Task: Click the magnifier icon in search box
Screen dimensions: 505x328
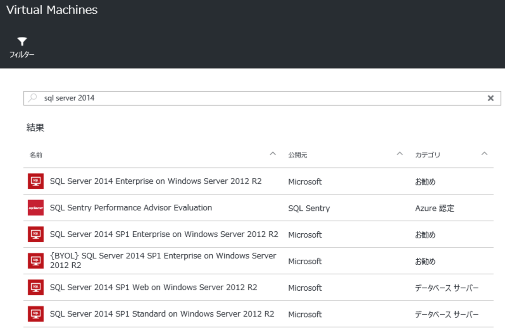Action: (33, 98)
